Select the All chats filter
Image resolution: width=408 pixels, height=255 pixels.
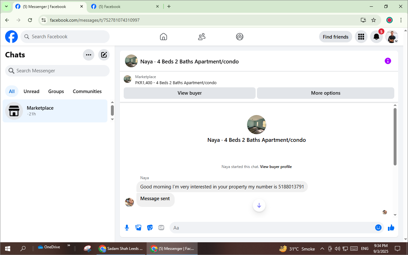pos(12,91)
